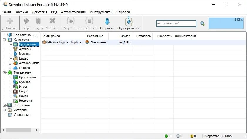Expand the Состояние tree branch
The height and width of the screenshot is (139, 247).
coord(4,105)
